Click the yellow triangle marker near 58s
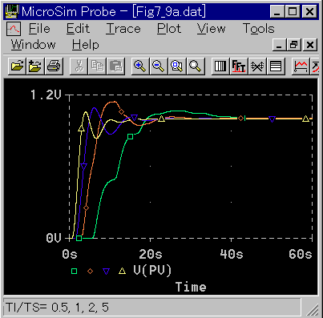Viewport: 323px width, 318px height. click(306, 119)
